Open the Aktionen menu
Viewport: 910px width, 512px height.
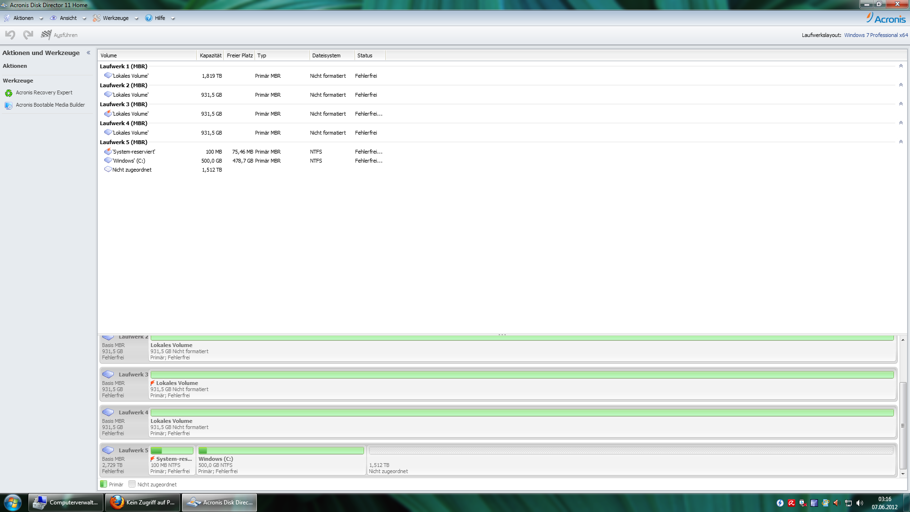[23, 18]
